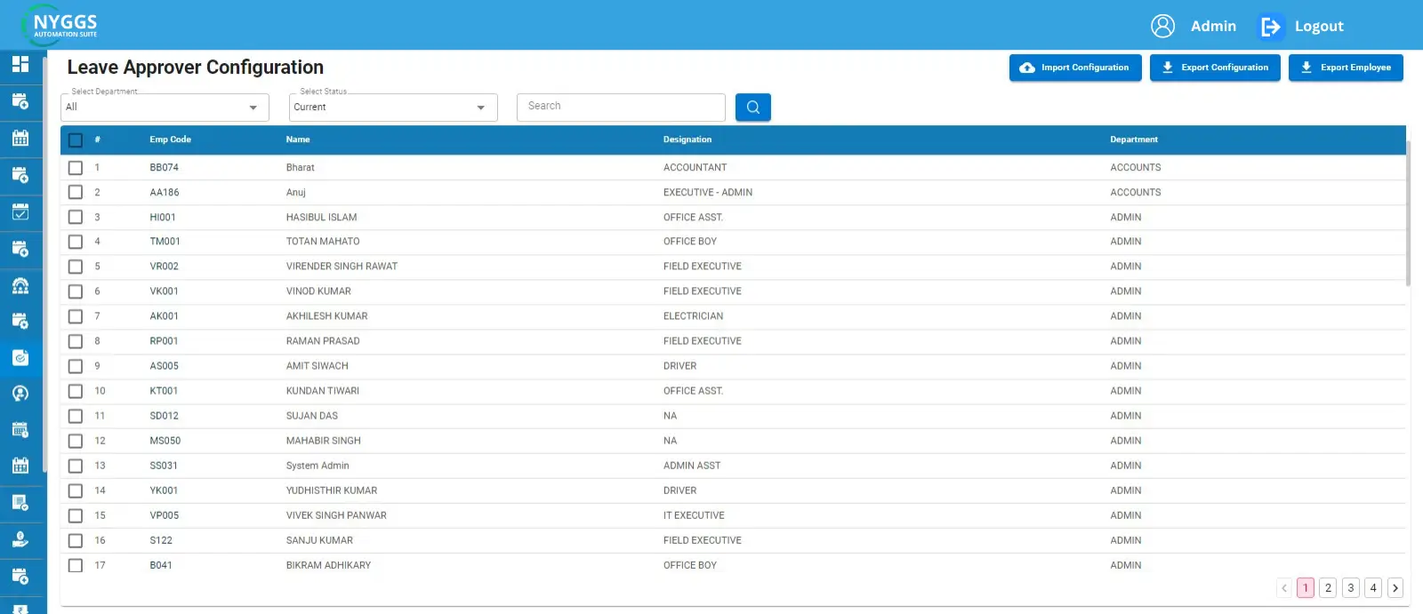The image size is (1423, 614).
Task: Click the employee code S122
Action: [x=161, y=540]
